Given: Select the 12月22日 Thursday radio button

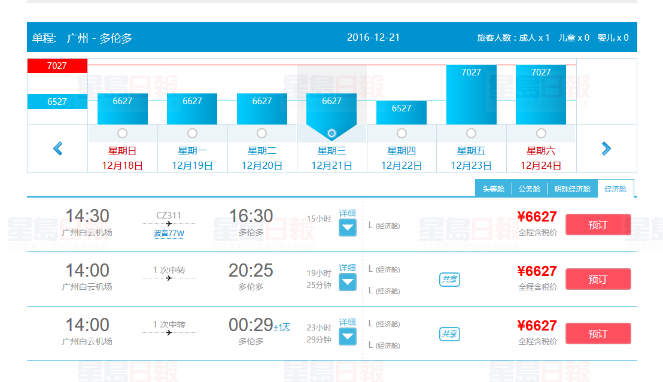Looking at the screenshot, I should 402,133.
